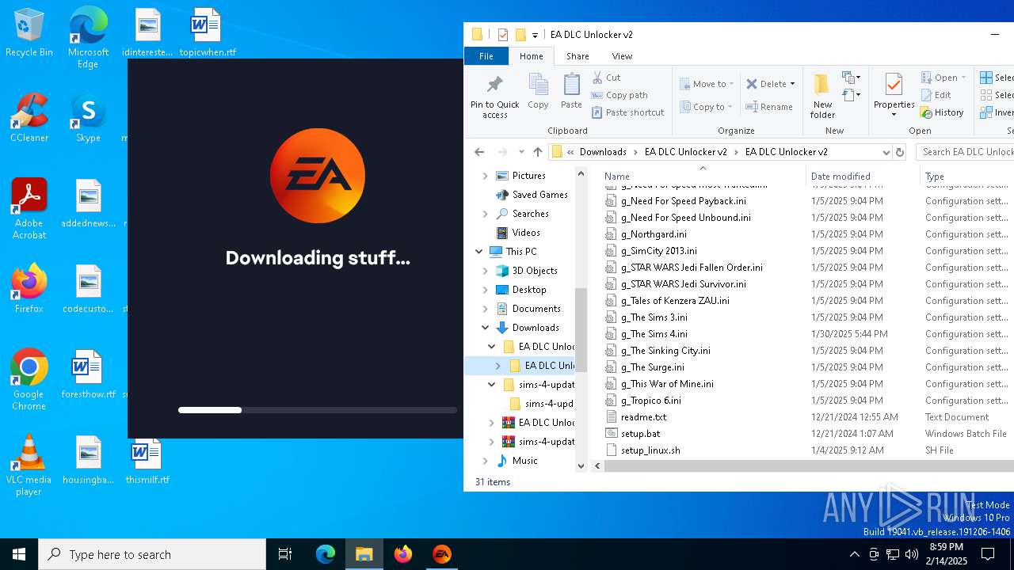Open Properties from the ribbon
Screen dimensions: 1014x570
[x=894, y=96]
